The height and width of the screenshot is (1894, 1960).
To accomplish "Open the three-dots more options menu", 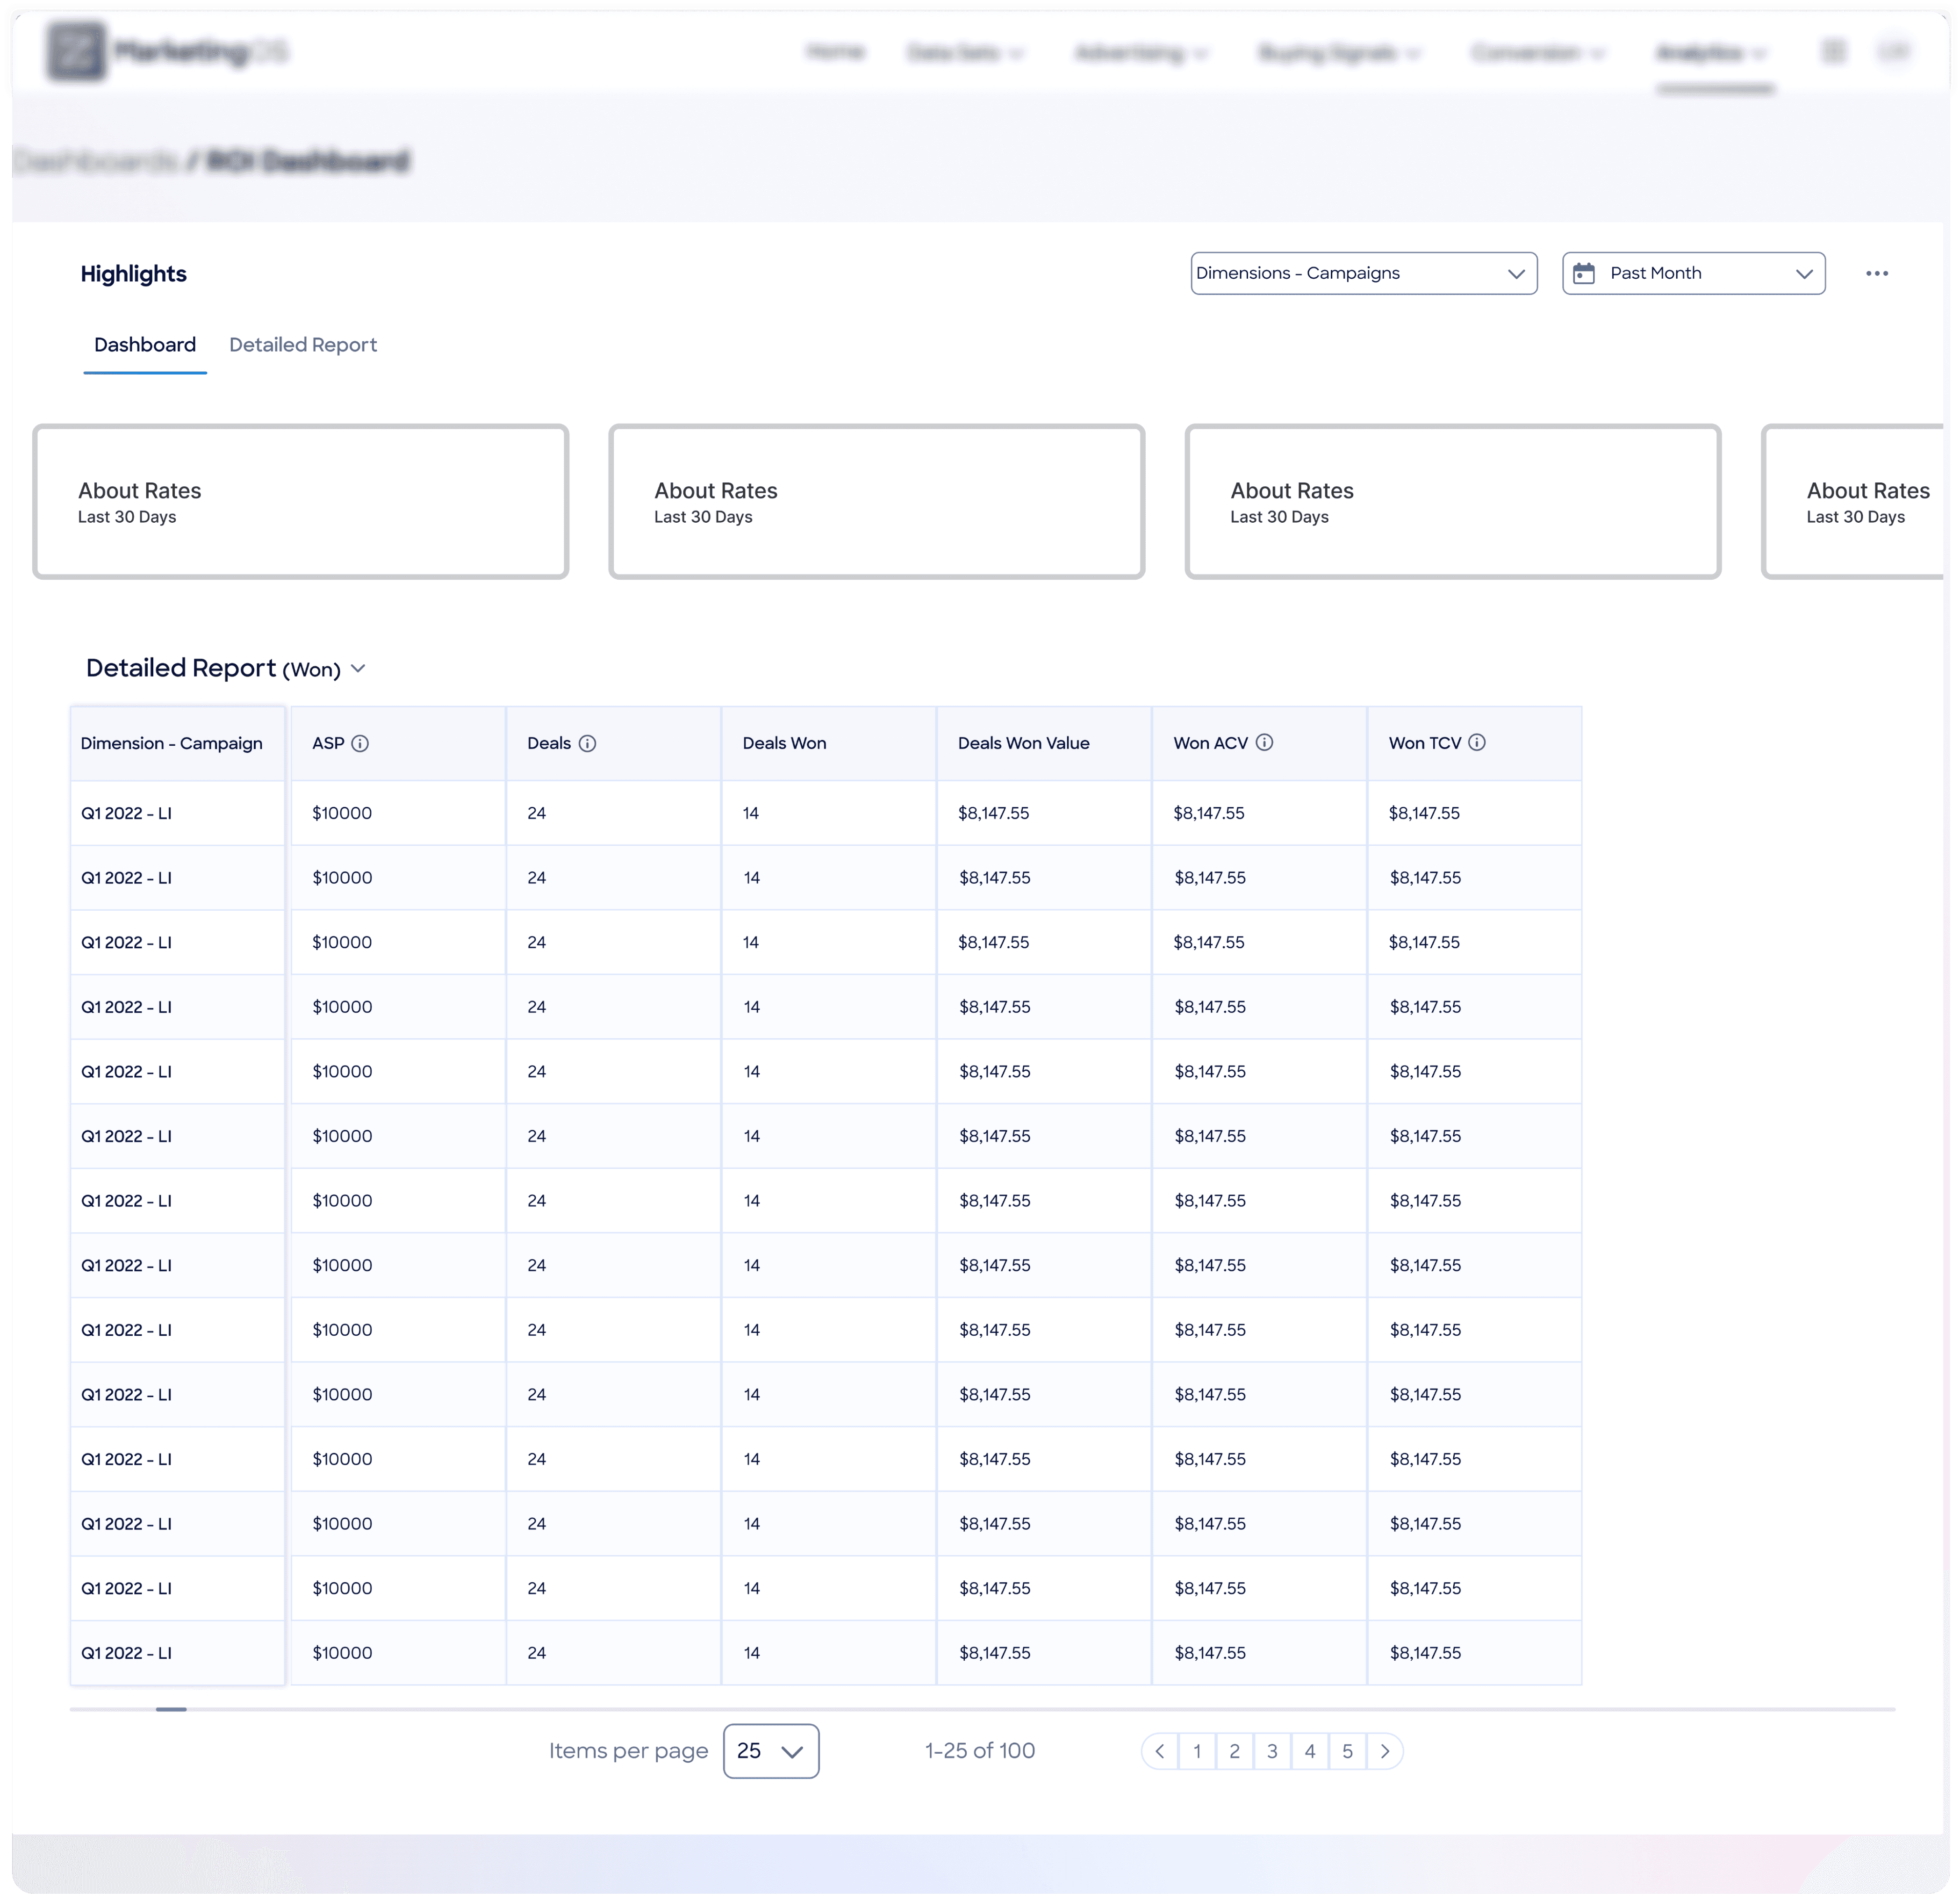I will pyautogui.click(x=1876, y=273).
